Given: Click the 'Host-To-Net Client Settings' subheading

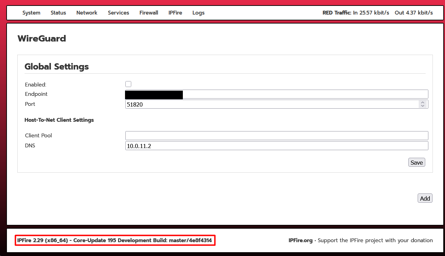Looking at the screenshot, I should (59, 120).
